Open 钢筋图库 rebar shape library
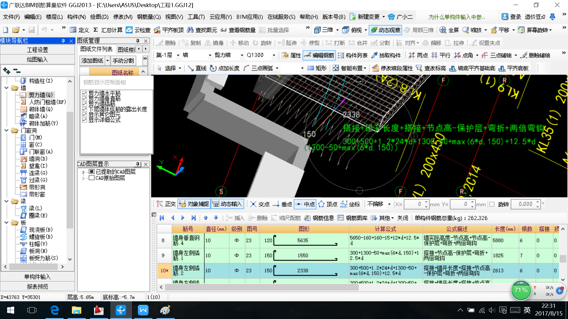 [352, 218]
